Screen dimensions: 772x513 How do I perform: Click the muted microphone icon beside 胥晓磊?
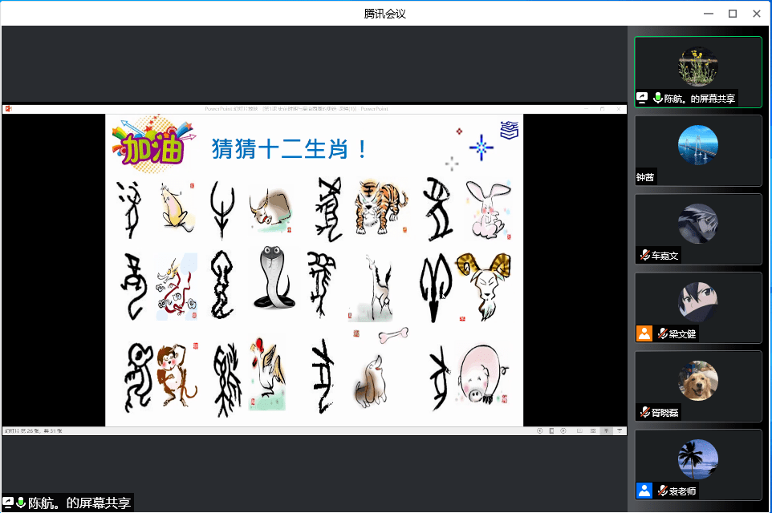click(644, 412)
